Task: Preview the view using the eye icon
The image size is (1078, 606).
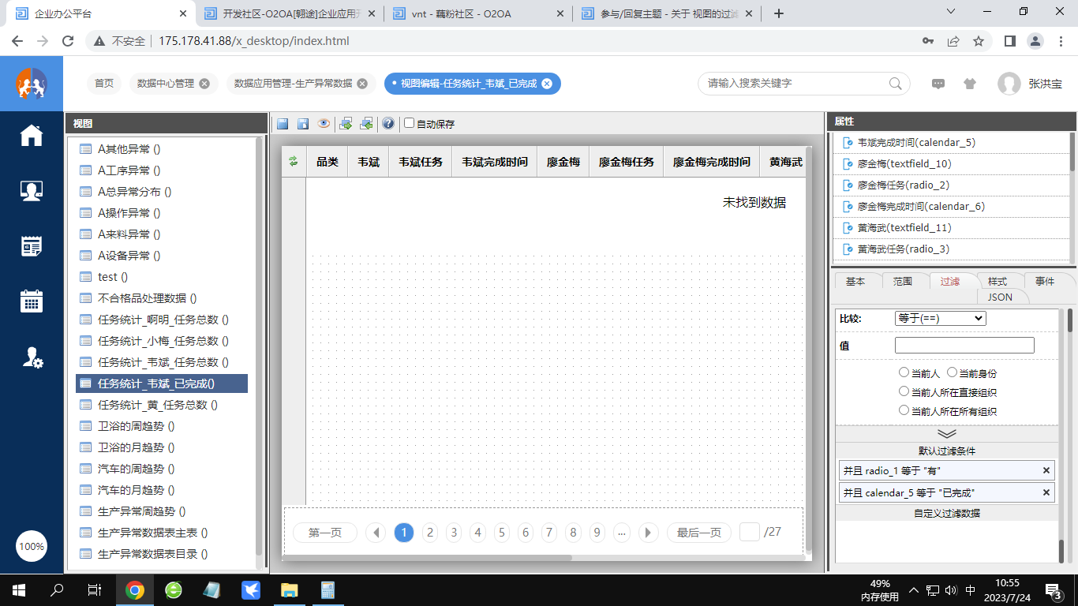Action: [323, 123]
